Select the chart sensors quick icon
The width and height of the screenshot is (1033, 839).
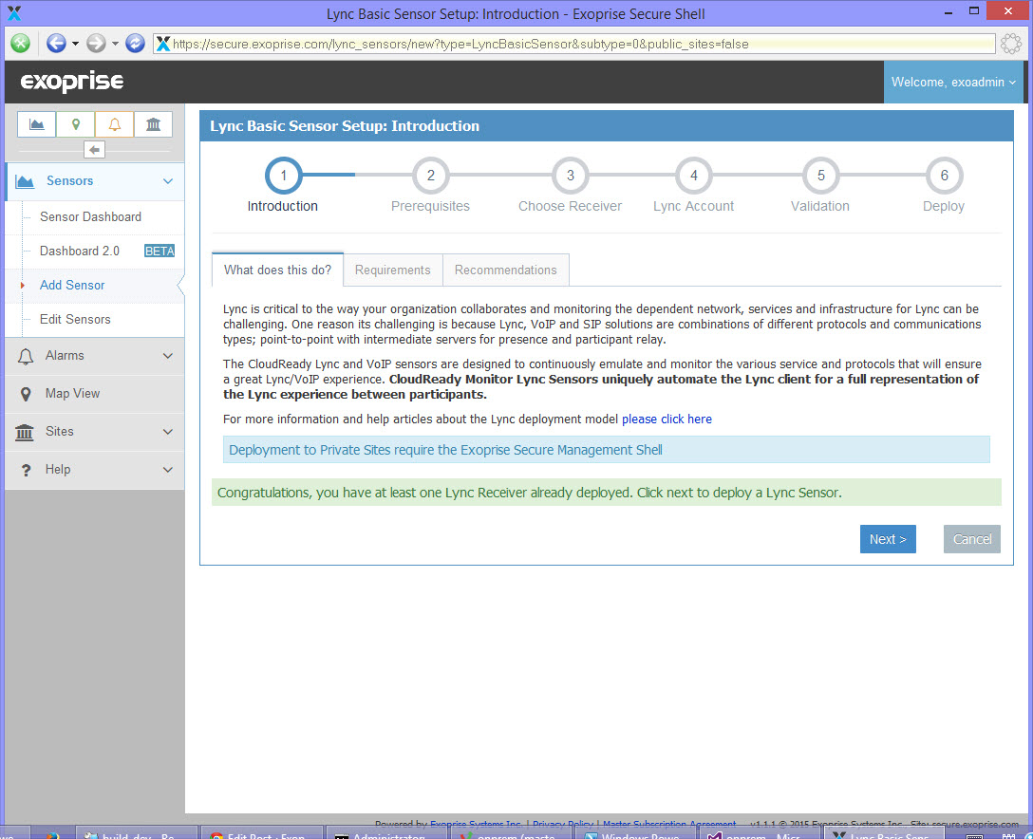point(37,124)
